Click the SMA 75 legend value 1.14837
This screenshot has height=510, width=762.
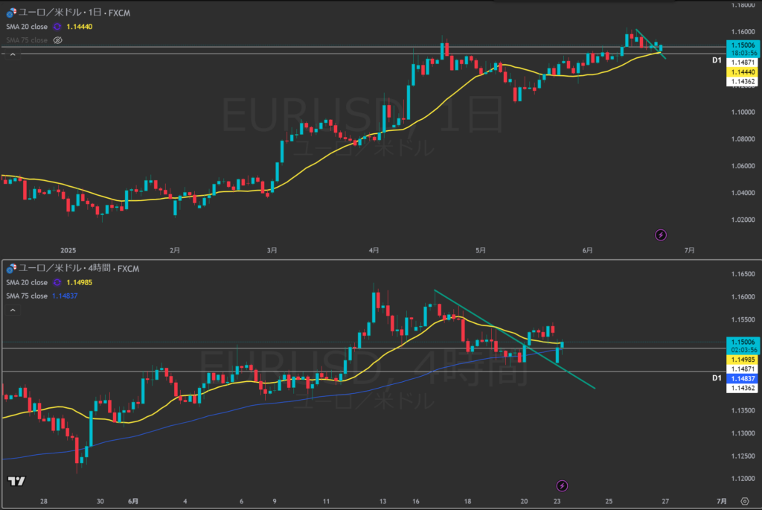[x=65, y=296]
